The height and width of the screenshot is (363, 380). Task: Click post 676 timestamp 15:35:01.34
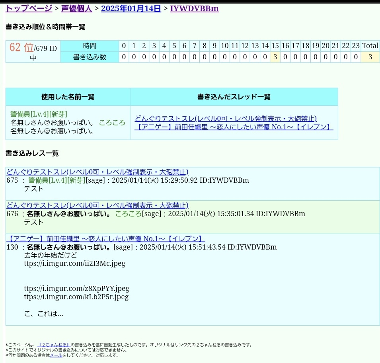[235, 214]
